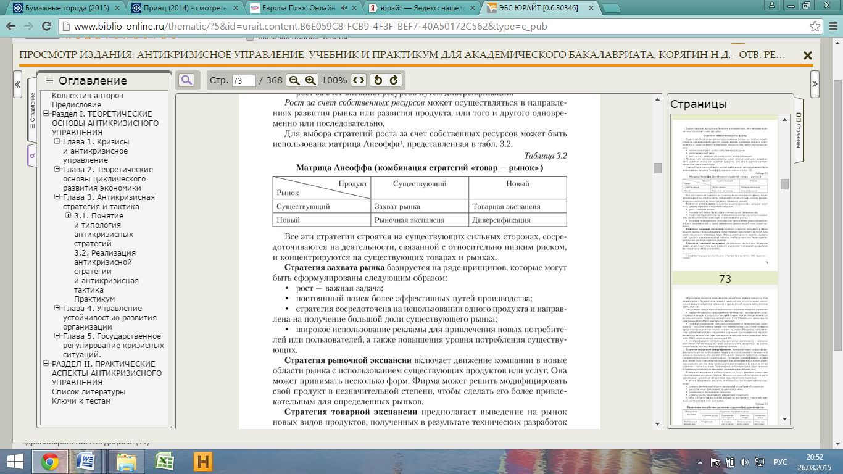Close the ЭБС ЮРАЙТ browser tab
The height and width of the screenshot is (474, 843).
click(x=591, y=9)
